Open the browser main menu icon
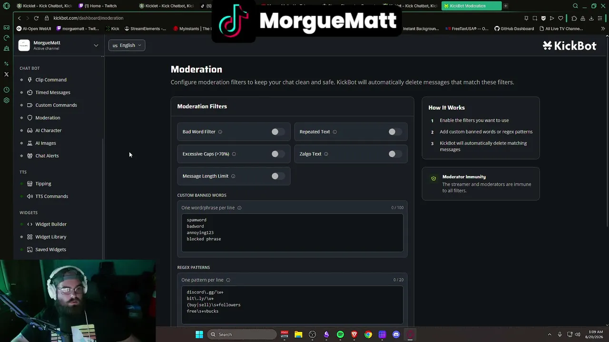 [600, 18]
